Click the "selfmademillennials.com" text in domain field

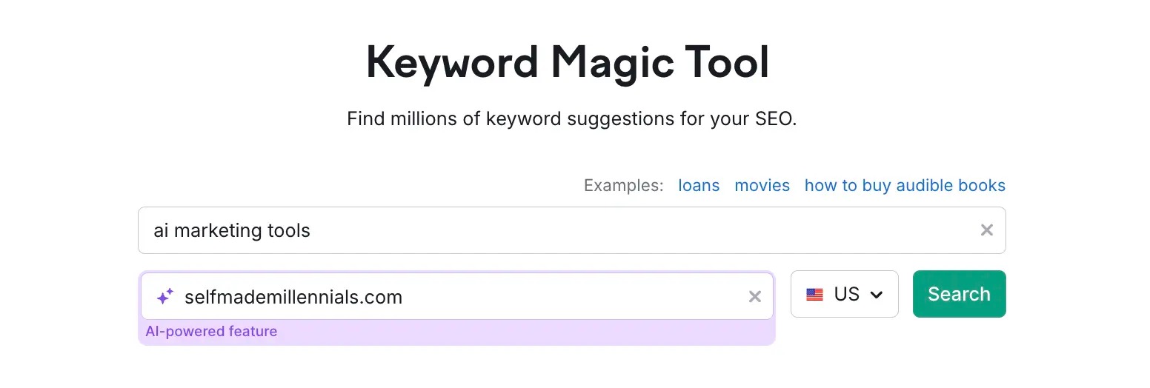point(293,298)
